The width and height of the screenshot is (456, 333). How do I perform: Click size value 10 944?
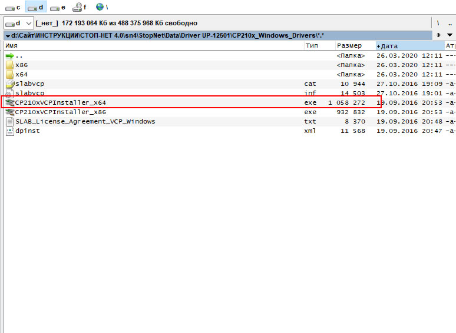click(353, 84)
